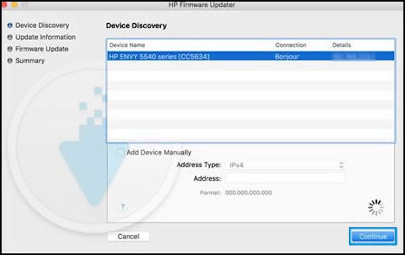Click the loading spinner indicator
Image resolution: width=405 pixels, height=255 pixels.
tap(376, 207)
